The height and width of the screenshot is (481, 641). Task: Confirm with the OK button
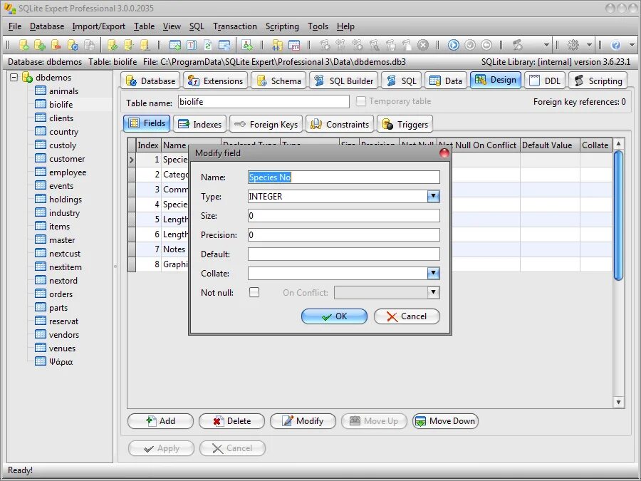click(335, 316)
